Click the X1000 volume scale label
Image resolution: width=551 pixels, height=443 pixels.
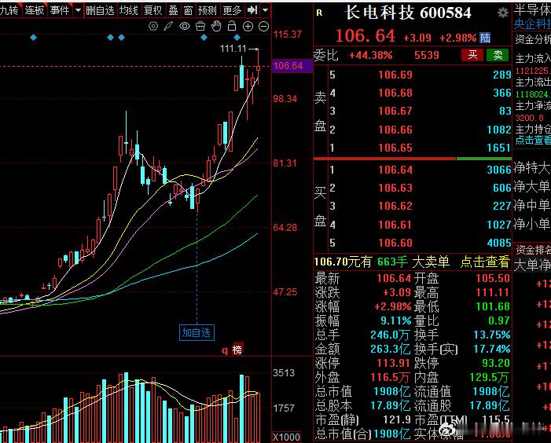[286, 437]
